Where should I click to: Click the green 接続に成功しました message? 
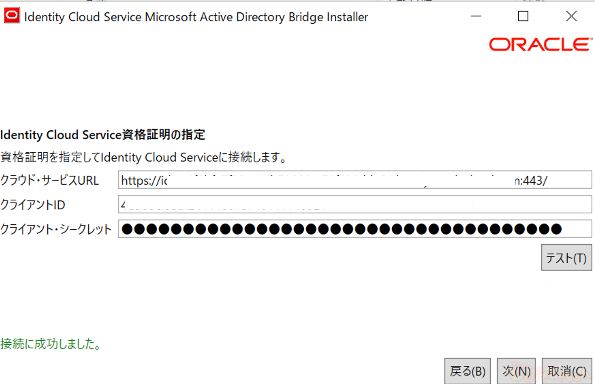tap(50, 344)
